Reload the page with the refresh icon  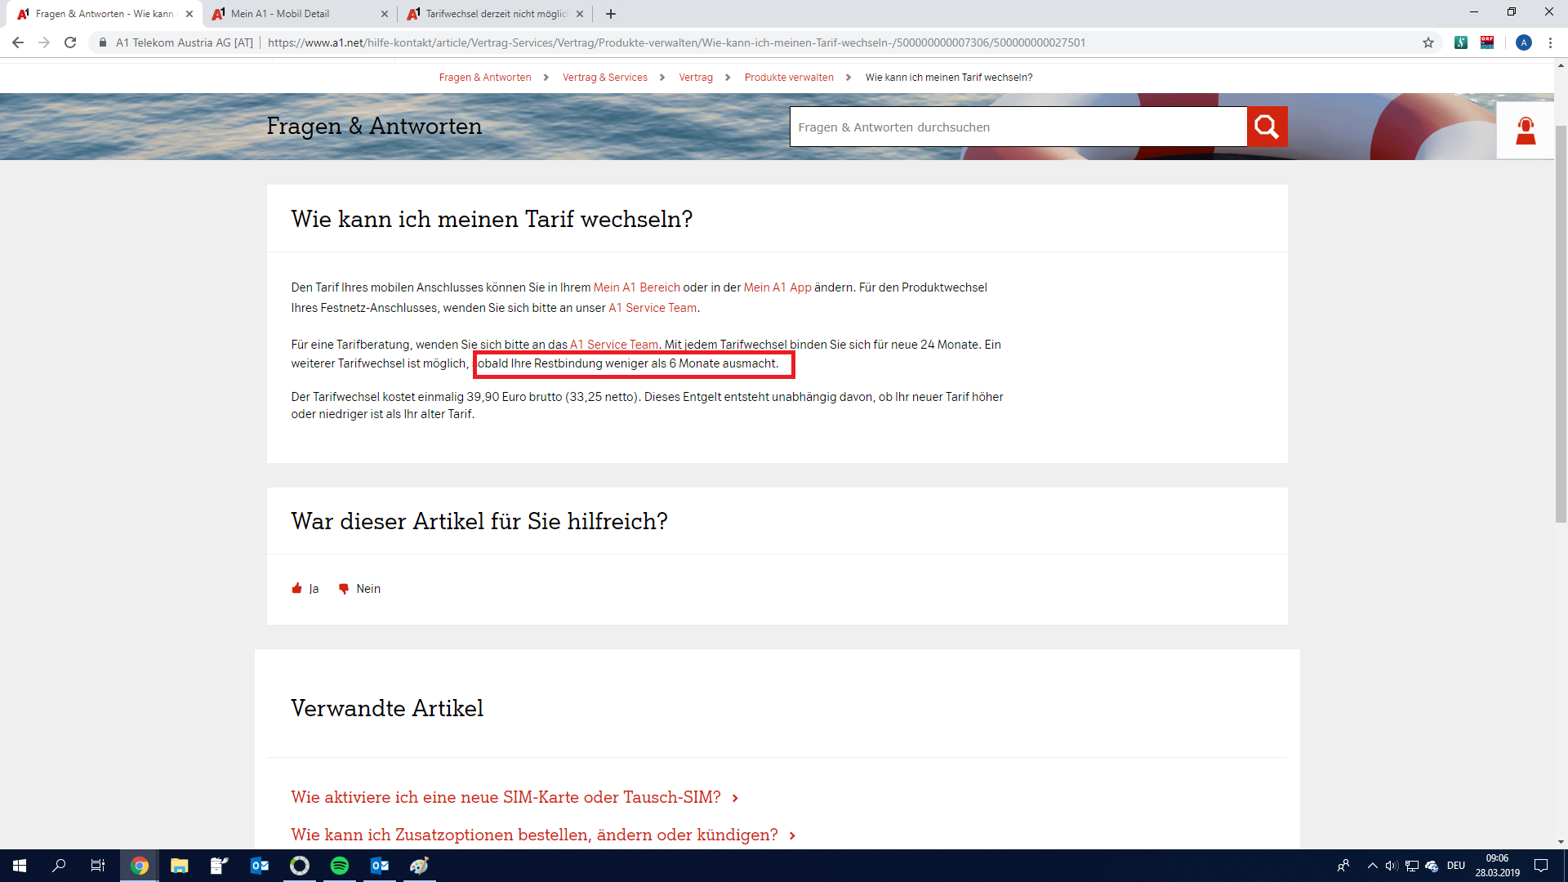(x=70, y=42)
